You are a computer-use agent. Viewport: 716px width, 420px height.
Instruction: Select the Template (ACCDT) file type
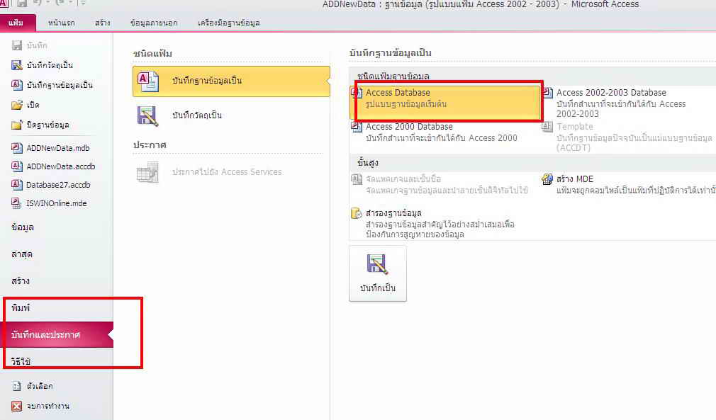(628, 137)
